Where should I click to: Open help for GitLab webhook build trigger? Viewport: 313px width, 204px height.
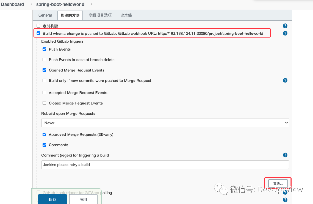(x=285, y=33)
